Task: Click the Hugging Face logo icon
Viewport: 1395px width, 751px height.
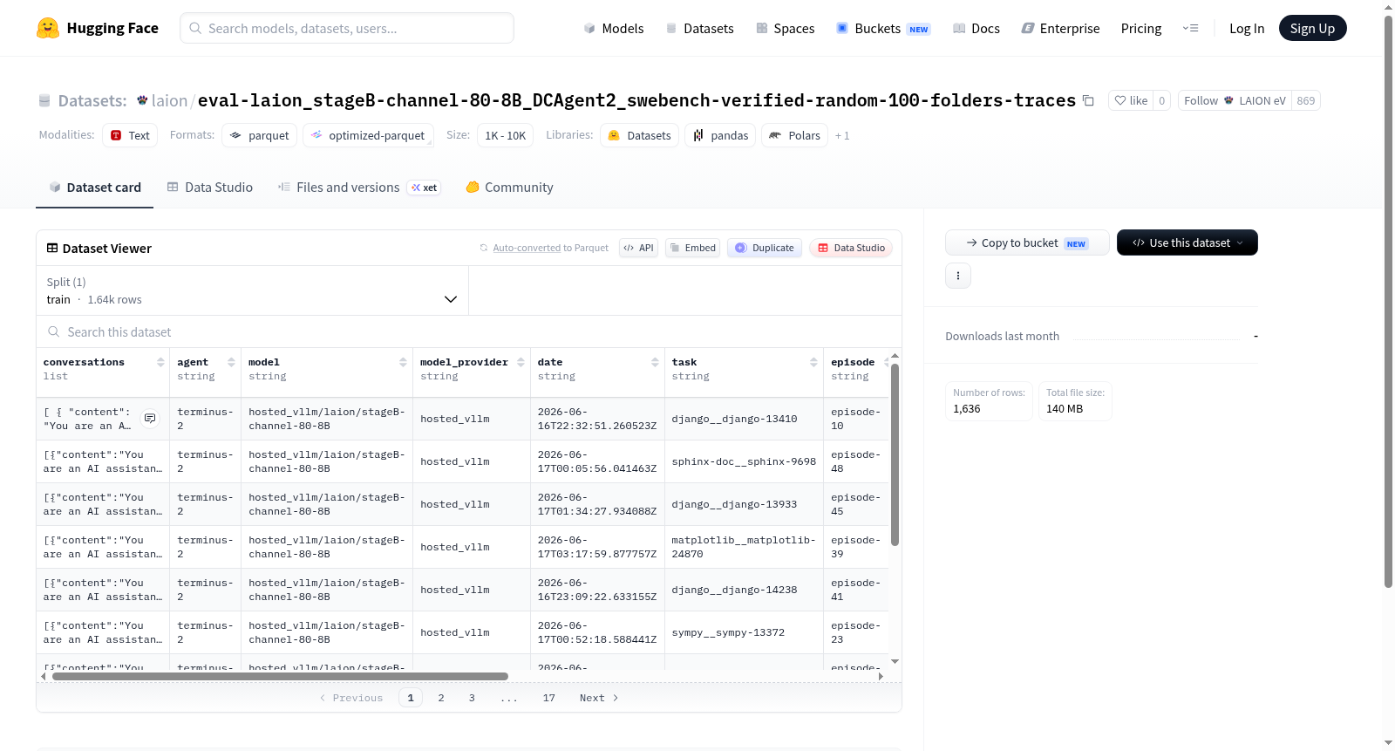Action: [x=48, y=28]
